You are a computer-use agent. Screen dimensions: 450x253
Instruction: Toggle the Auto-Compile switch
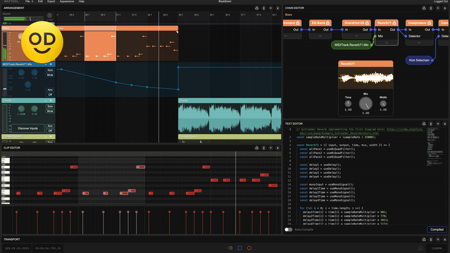click(288, 229)
